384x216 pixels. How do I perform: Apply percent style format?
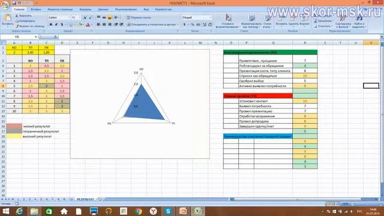193,25
